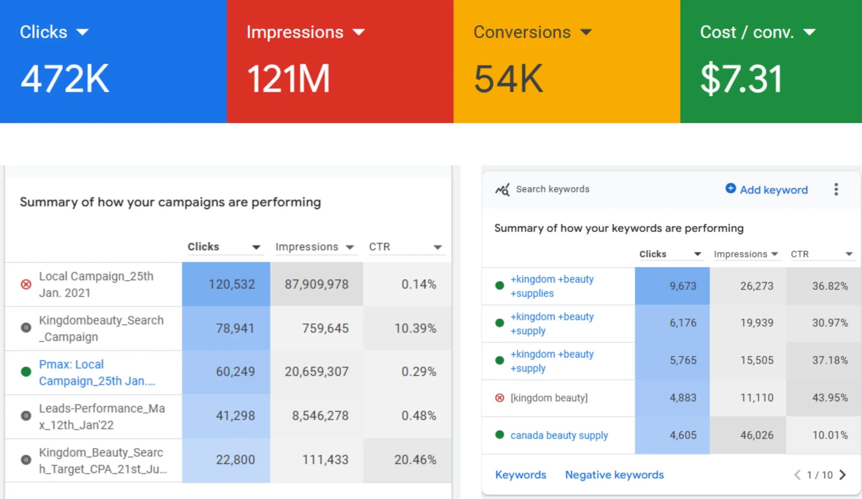
Task: Click paused status icon for Leads-Performance_Max campaign
Action: pyautogui.click(x=26, y=415)
